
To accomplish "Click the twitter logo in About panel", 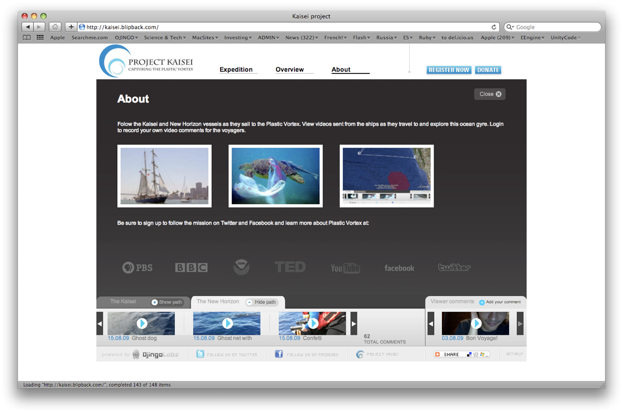I will [x=454, y=267].
